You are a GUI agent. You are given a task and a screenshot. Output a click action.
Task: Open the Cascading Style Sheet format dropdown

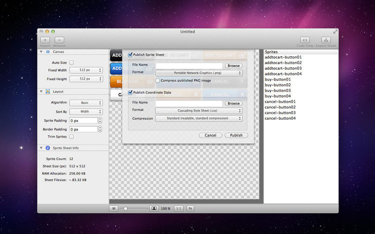click(199, 111)
